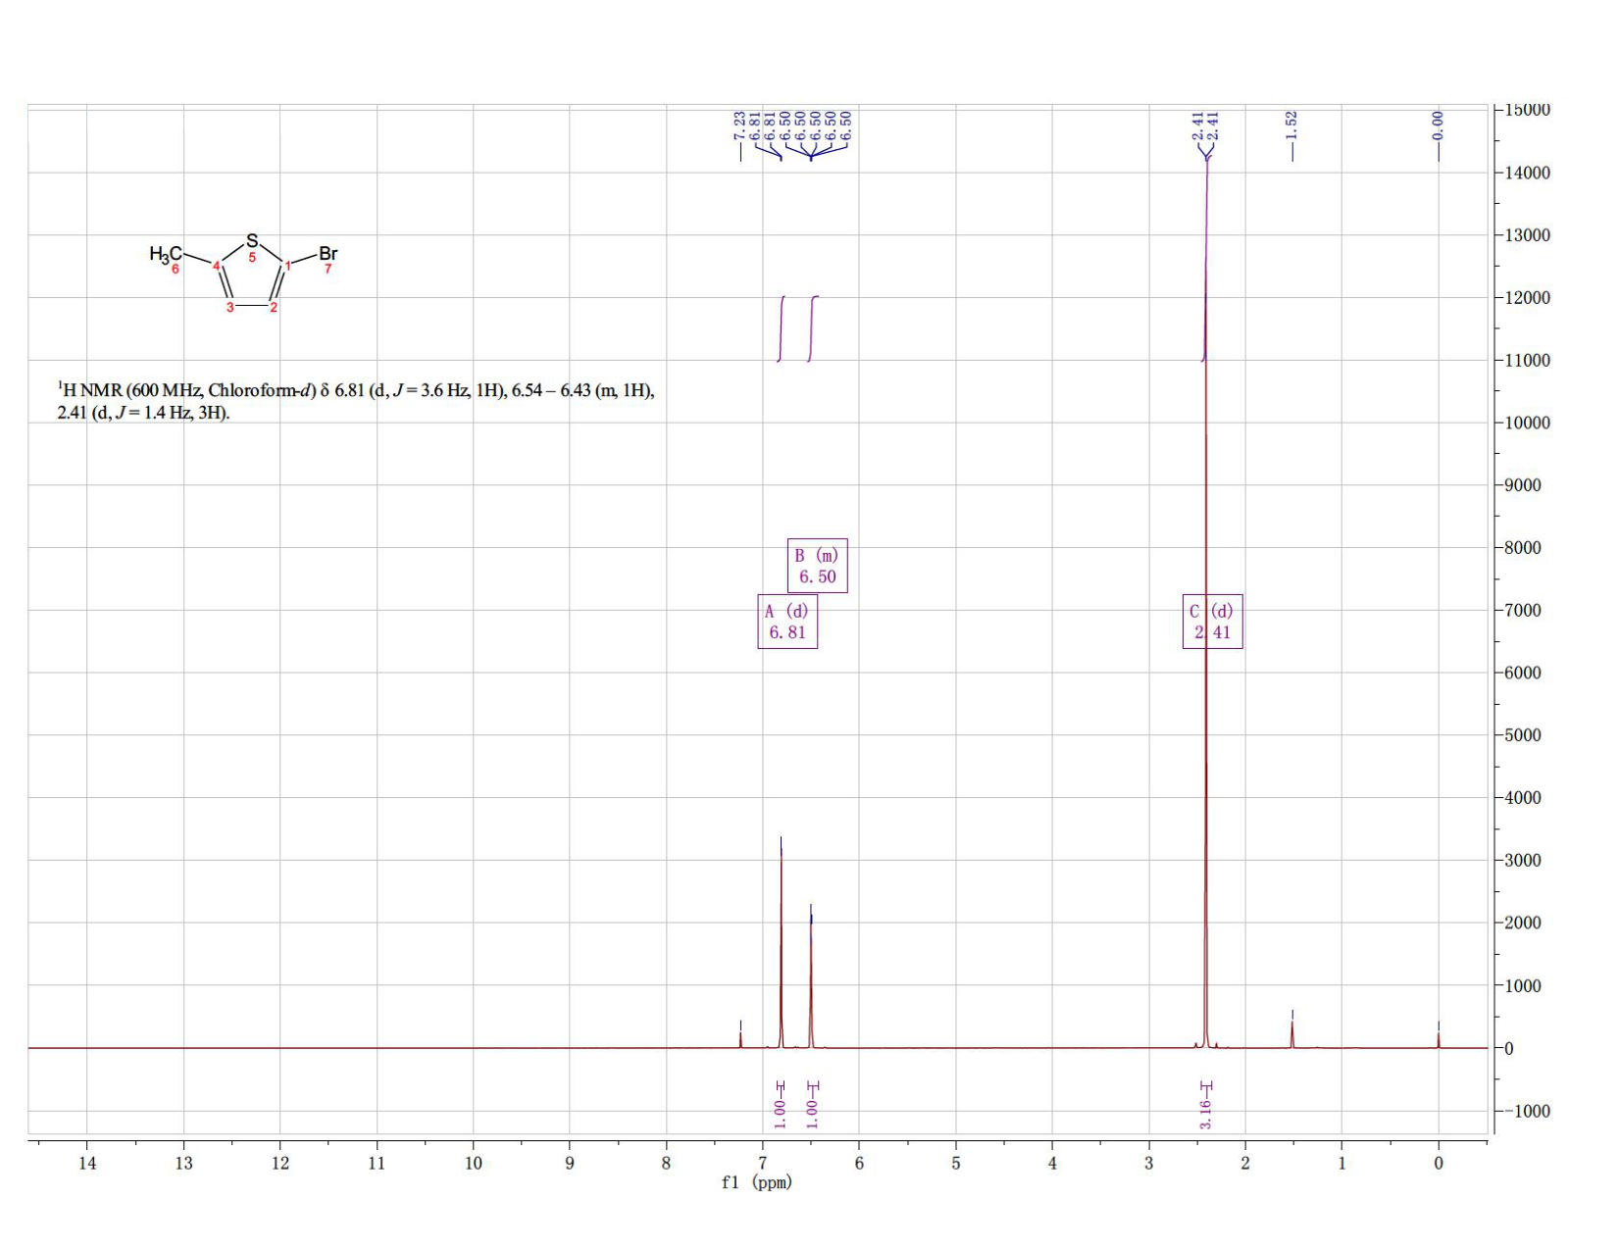Click the 14 ppm axis tick label
The width and height of the screenshot is (1618, 1250).
(x=86, y=1163)
